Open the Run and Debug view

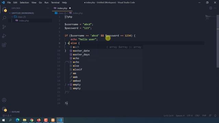point(4,36)
